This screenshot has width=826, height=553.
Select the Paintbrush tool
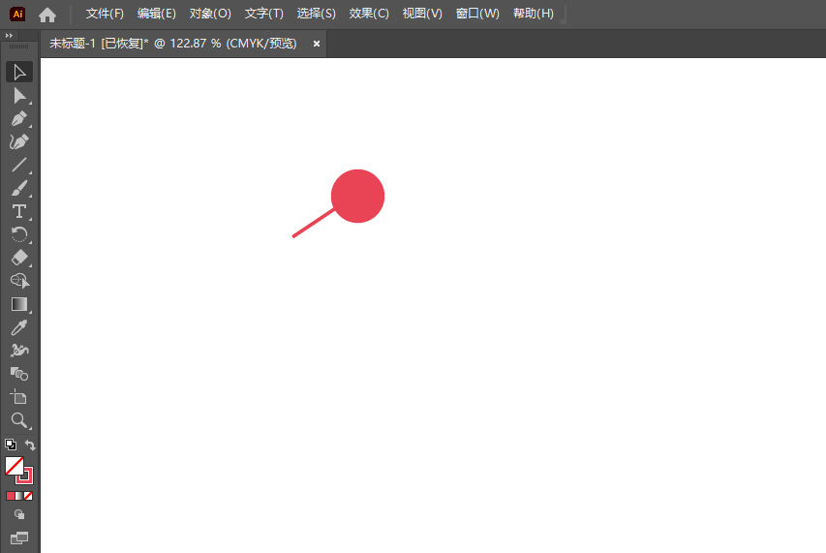(19, 188)
